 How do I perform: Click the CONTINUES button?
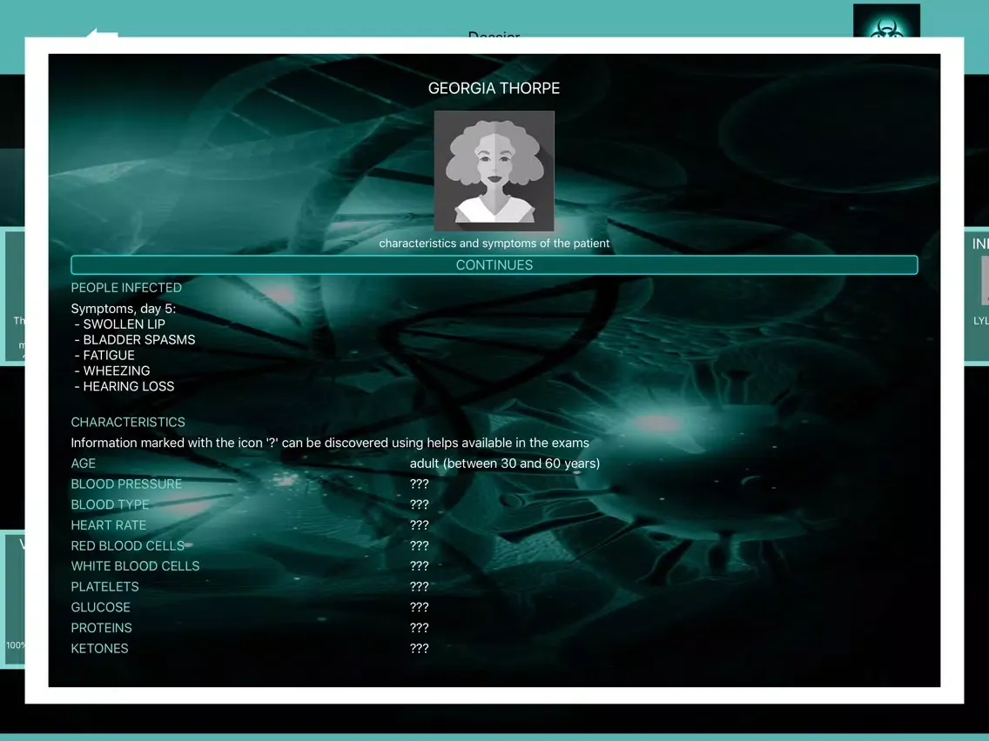click(494, 264)
